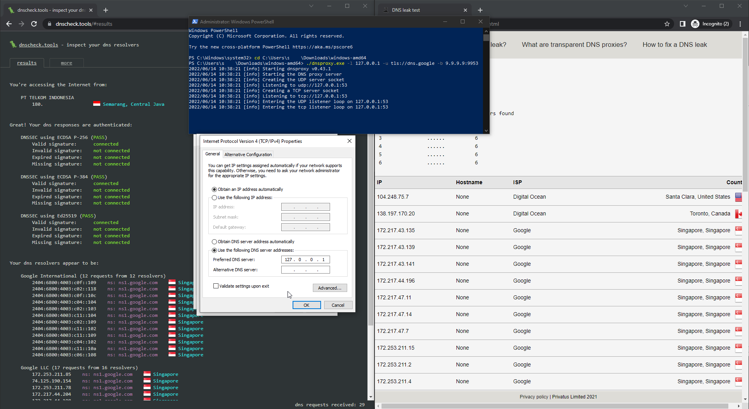
Task: Switch to DNS leak test browser tab
Action: 425,10
